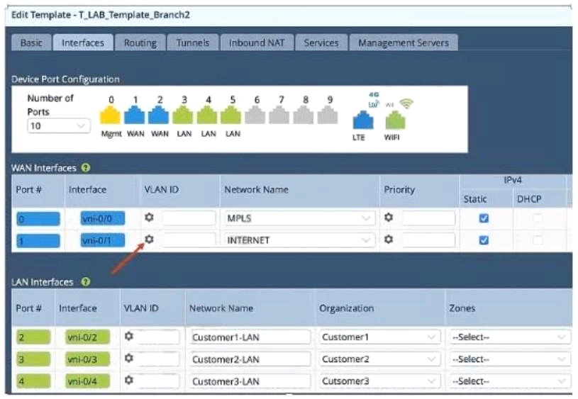Viewport: 578px width, 399px height.
Task: Open the help icon beside WAN Interfaces
Action: pos(87,168)
